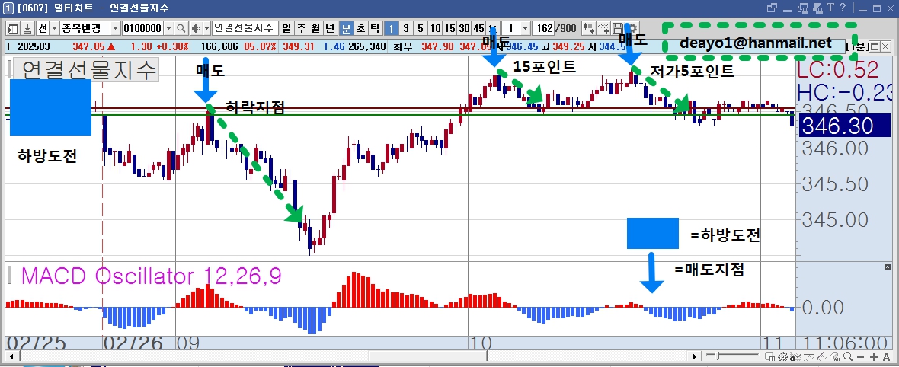Screen dimensions: 899x367
Task: Click the add candle chart icon
Action: [x=590, y=28]
